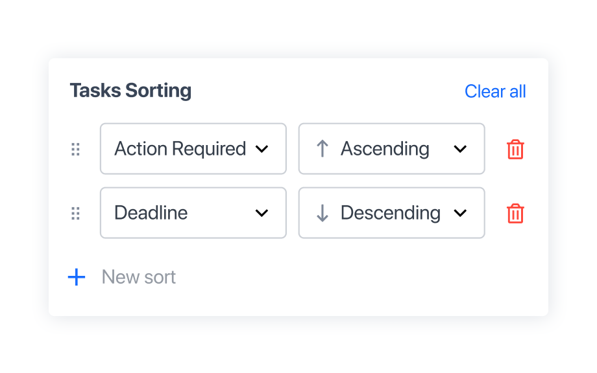This screenshot has height=373, width=597.
Task: Expand the chevron on Descending selector
Action: (x=461, y=213)
